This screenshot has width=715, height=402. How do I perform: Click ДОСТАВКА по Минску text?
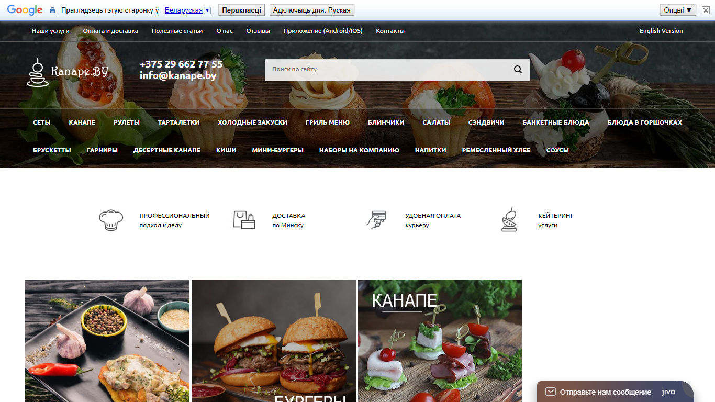click(288, 220)
